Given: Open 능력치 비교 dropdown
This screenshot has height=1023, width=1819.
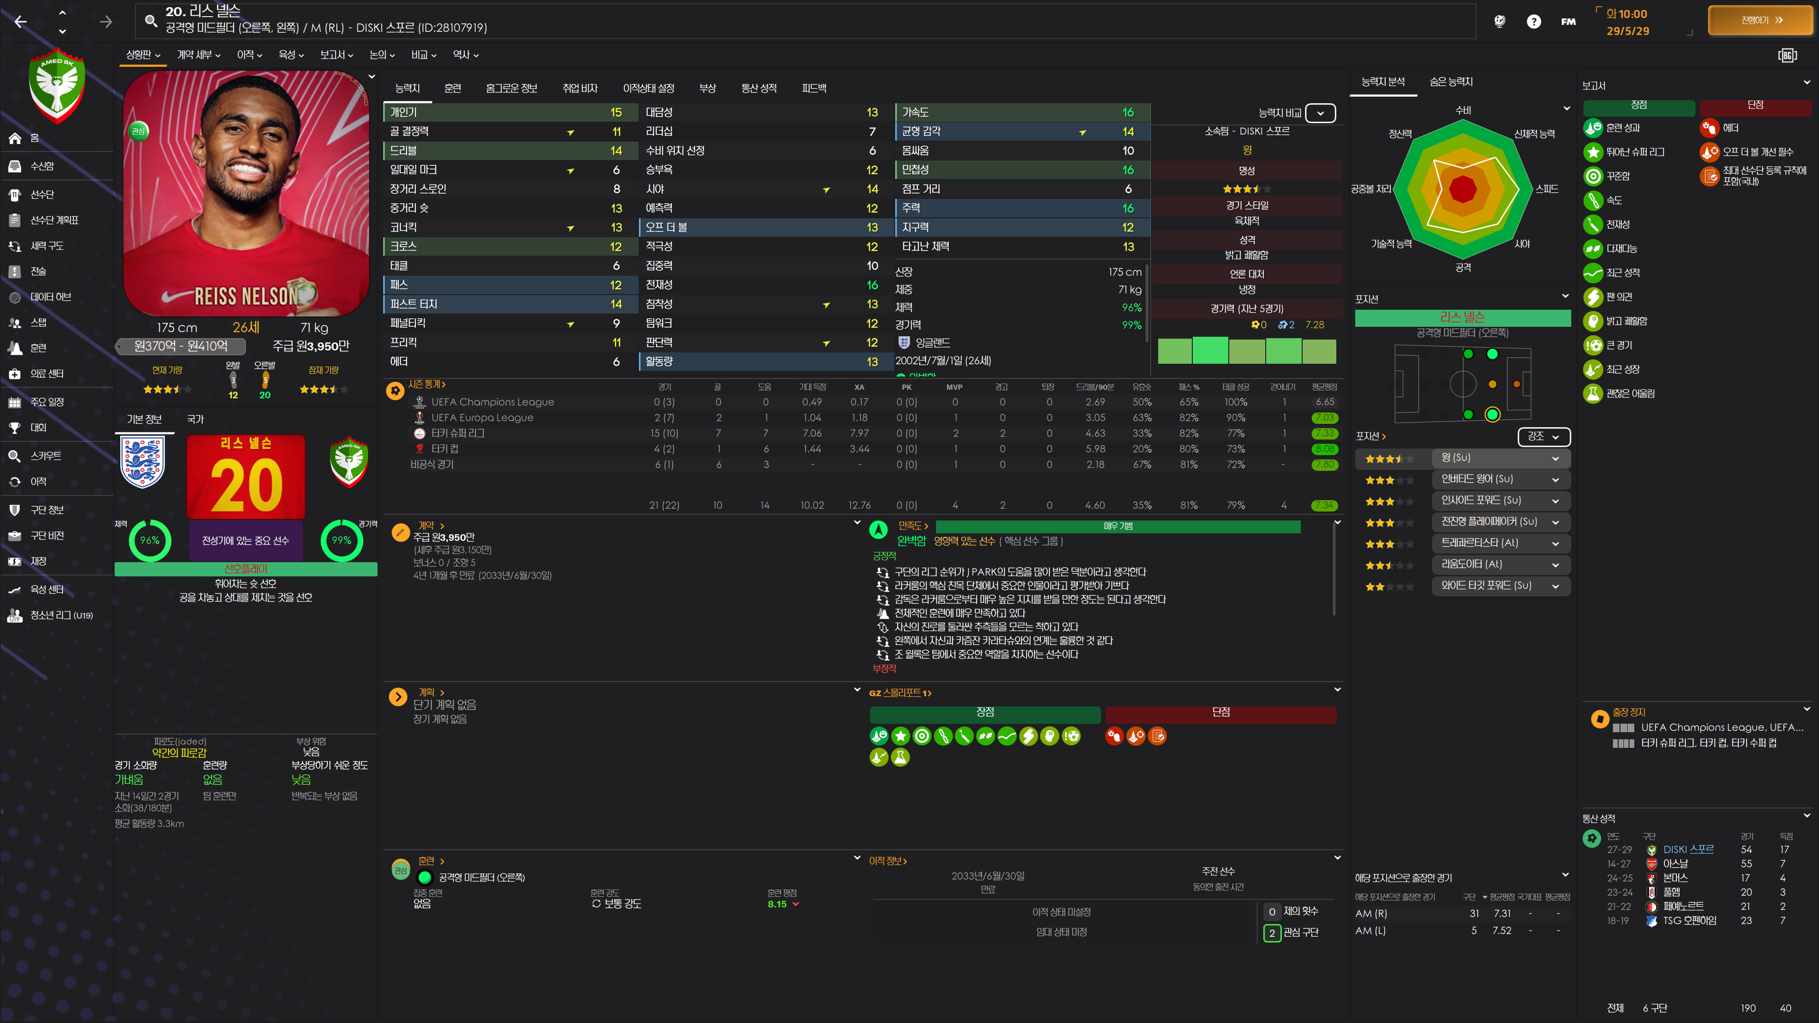Looking at the screenshot, I should [x=1320, y=113].
